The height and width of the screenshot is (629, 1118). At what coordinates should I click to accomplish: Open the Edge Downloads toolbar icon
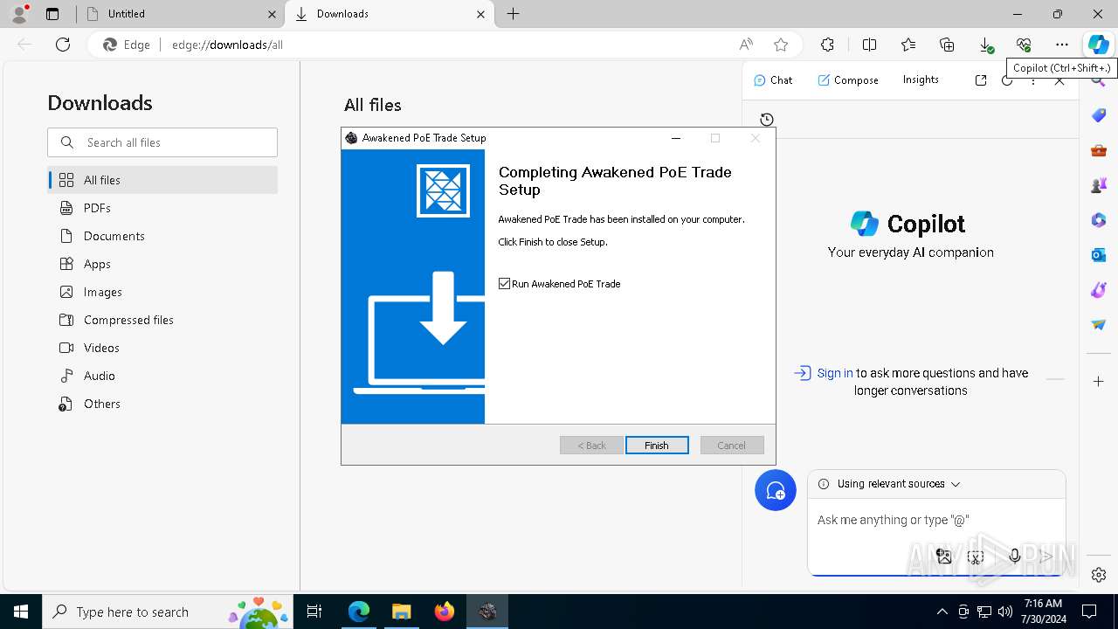985,45
